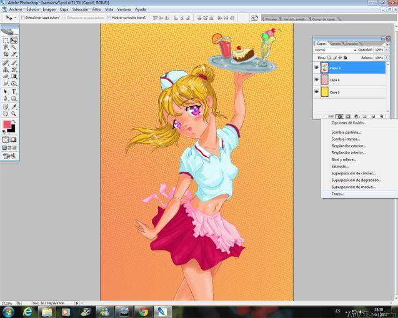Select the Lasso tool
Screen dimensions: 398x318
point(6,47)
